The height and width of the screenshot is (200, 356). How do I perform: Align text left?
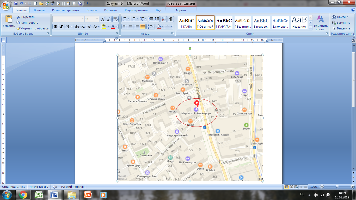tap(125, 27)
